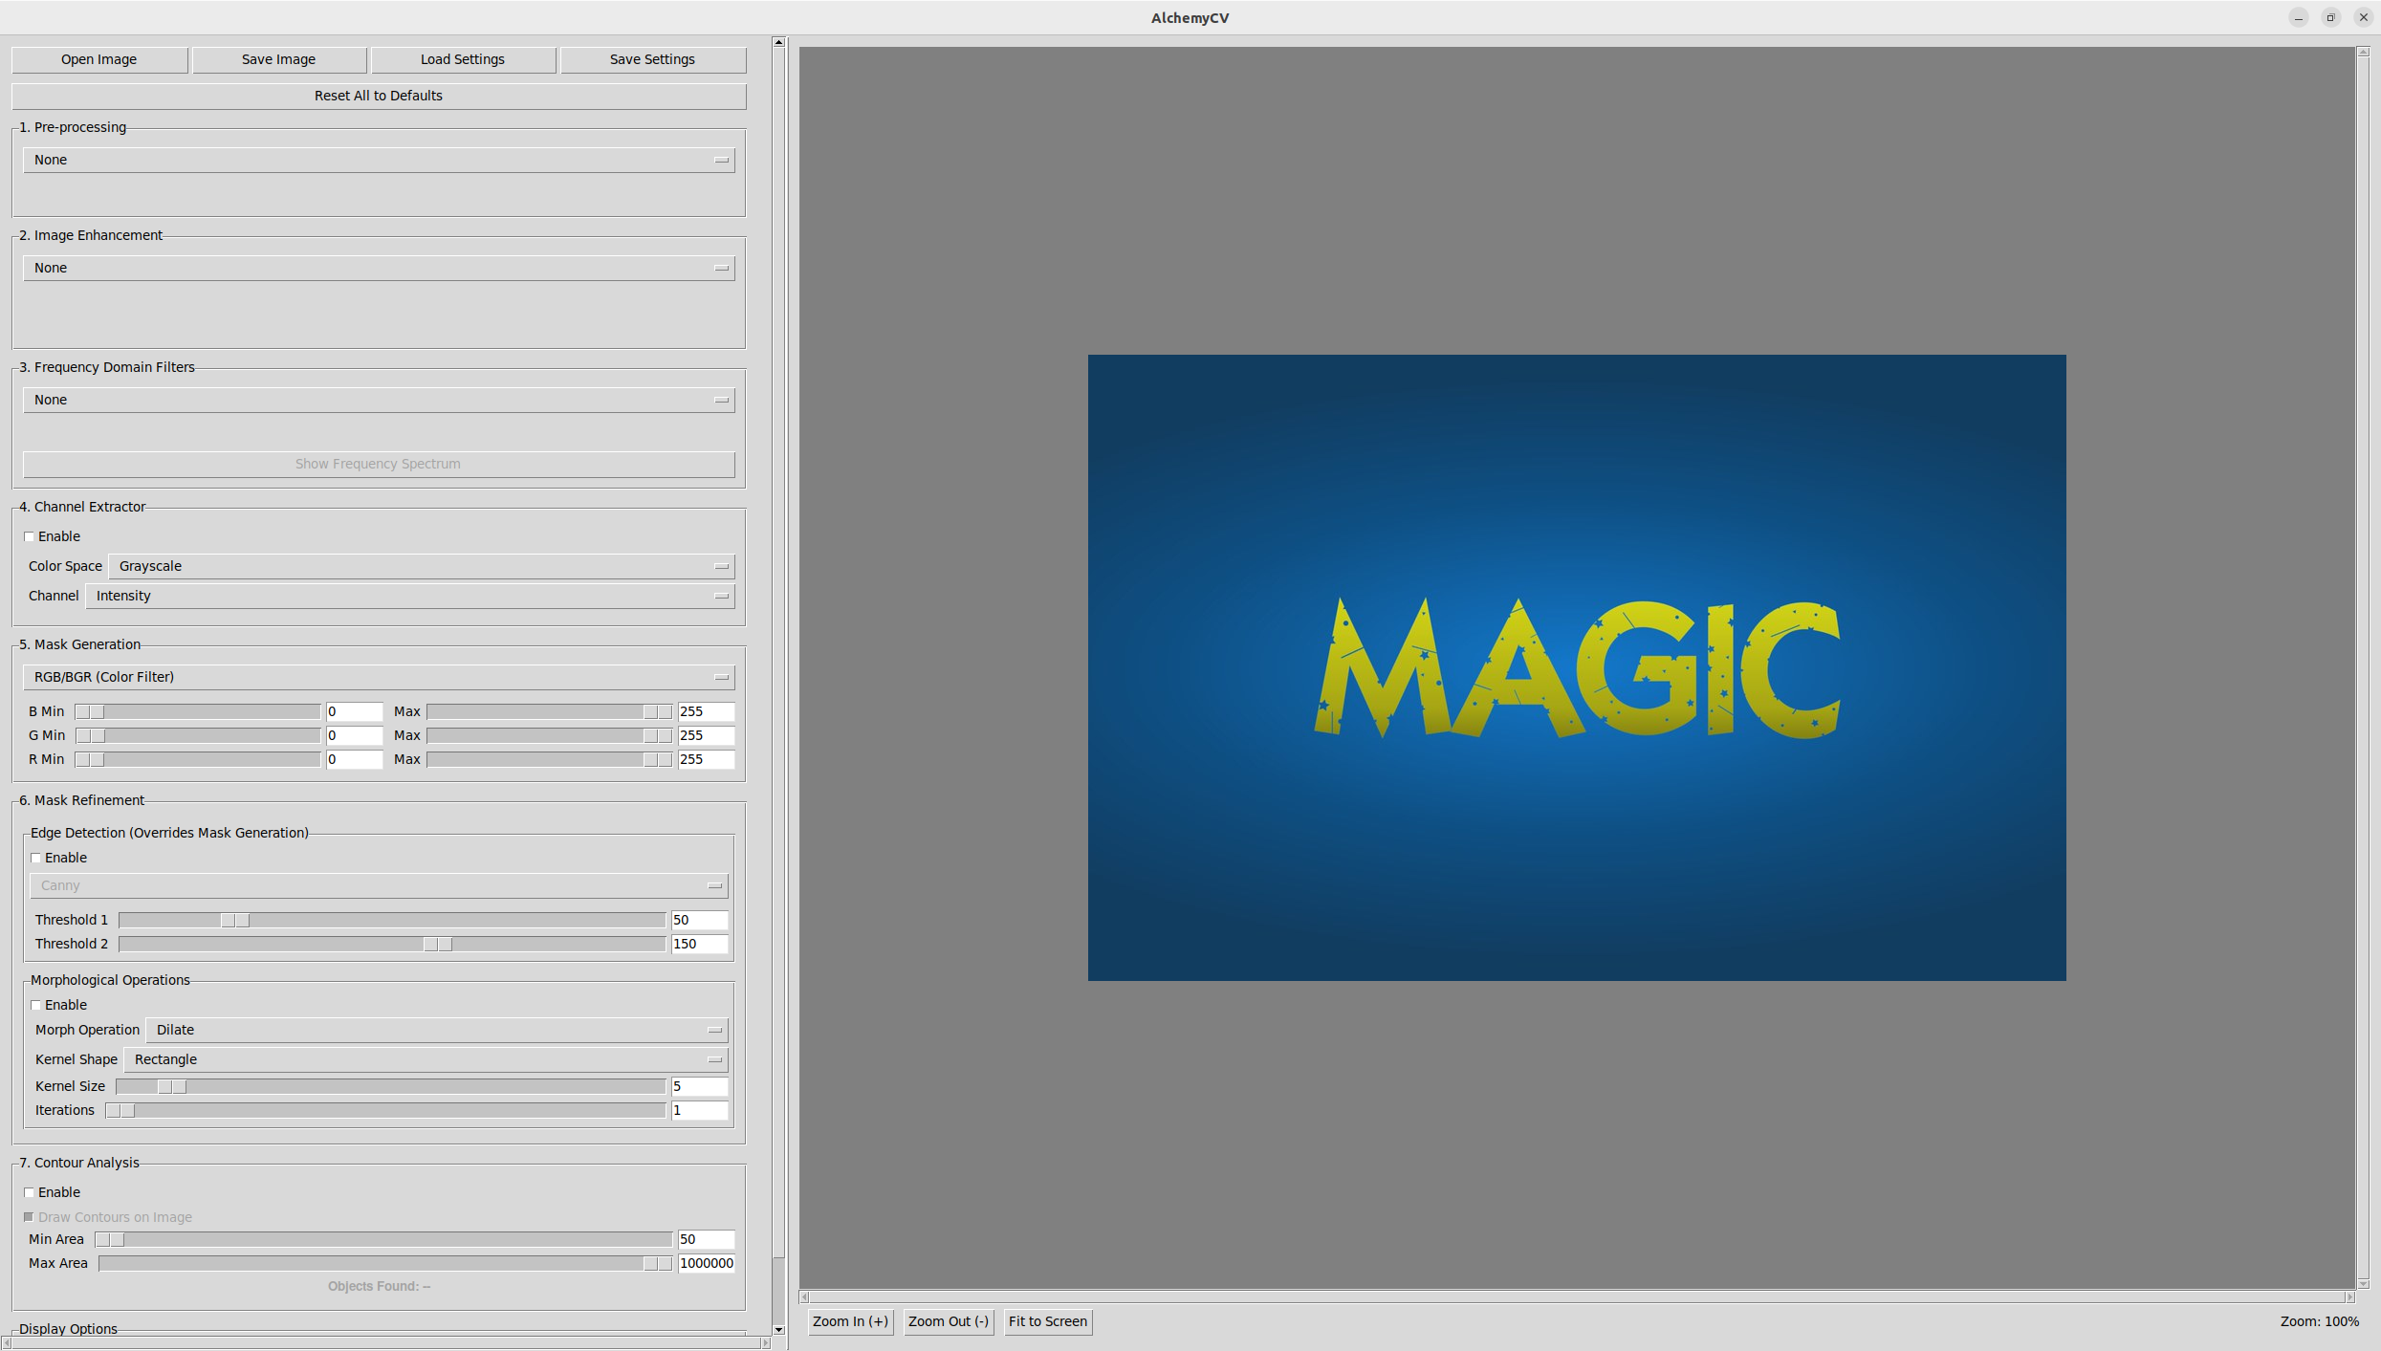Open the Mask Generation RGB/BGR dropdown
Screen dimensions: 2381x1351
click(x=379, y=677)
